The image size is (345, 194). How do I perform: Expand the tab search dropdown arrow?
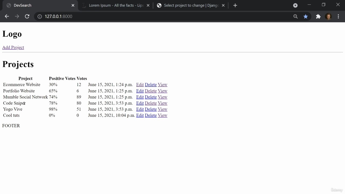tap(295, 5)
